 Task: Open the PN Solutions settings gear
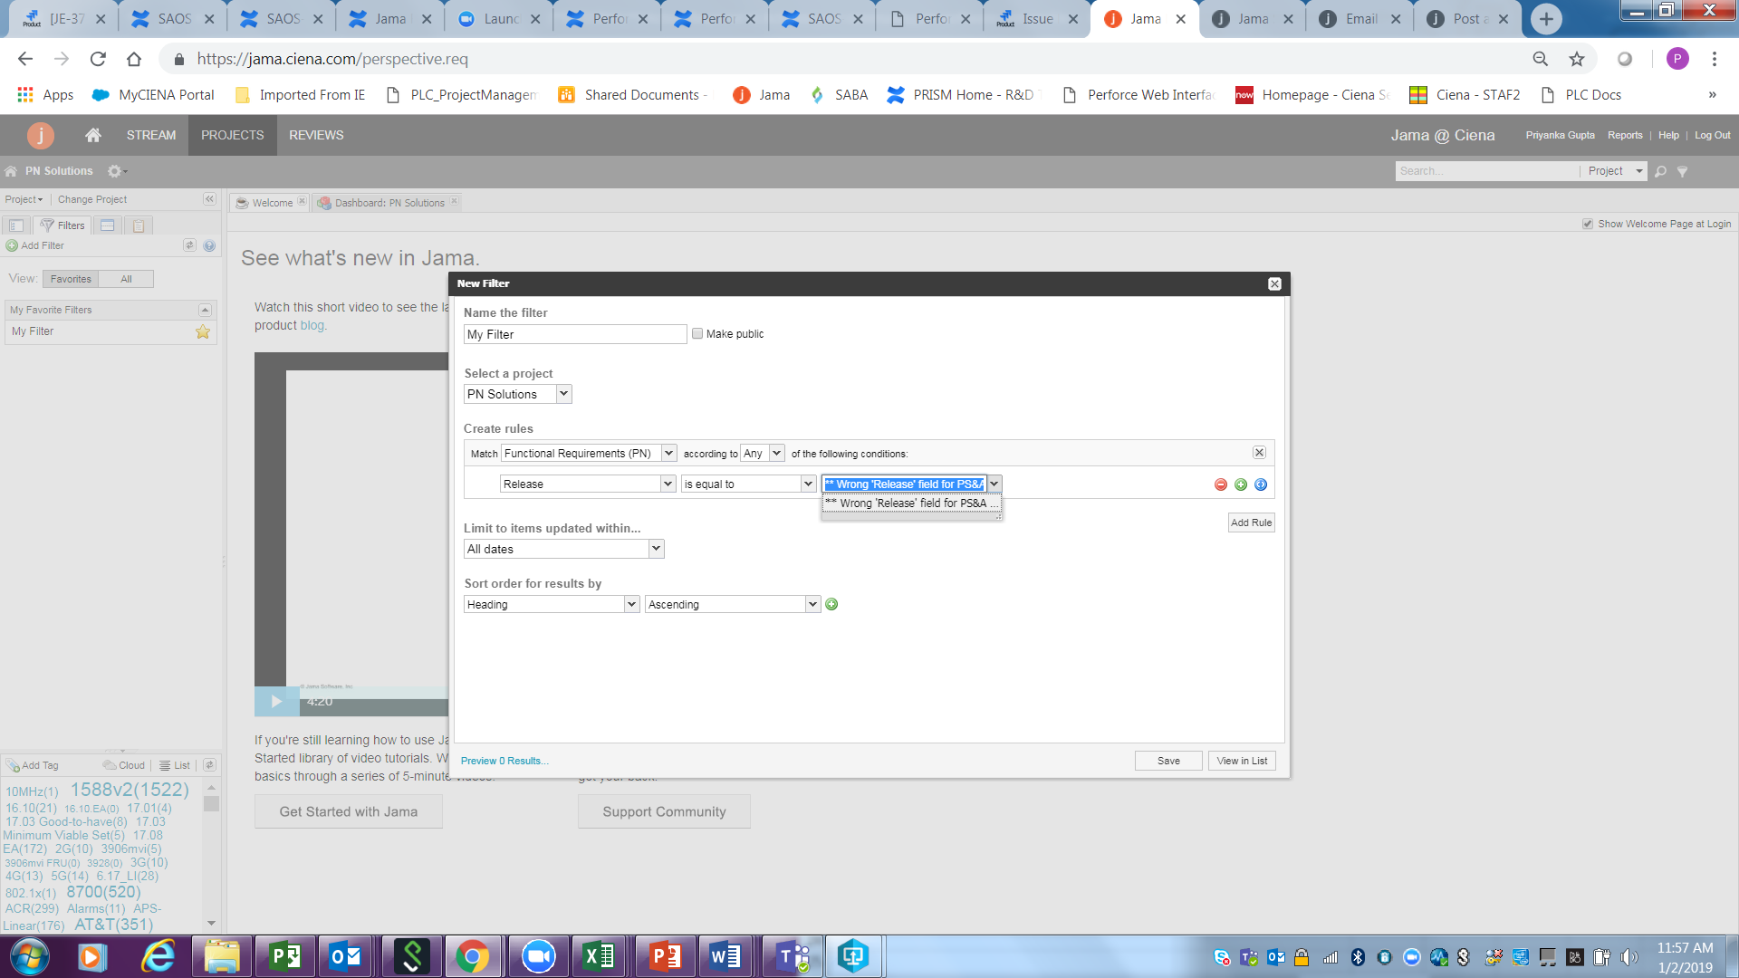tap(116, 171)
